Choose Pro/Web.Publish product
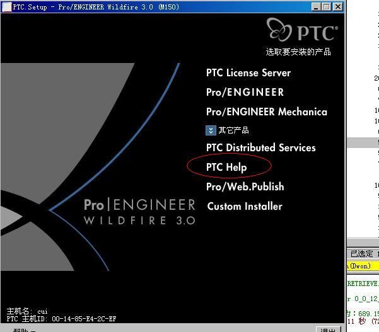 pos(245,186)
